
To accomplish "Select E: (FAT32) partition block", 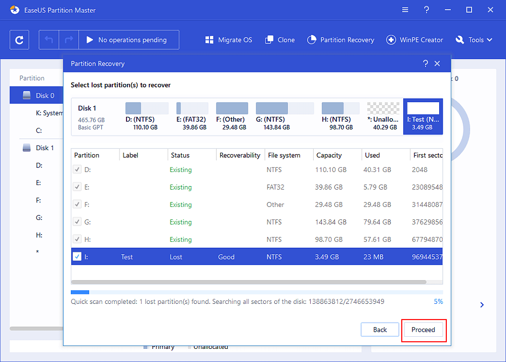I will pos(192,116).
